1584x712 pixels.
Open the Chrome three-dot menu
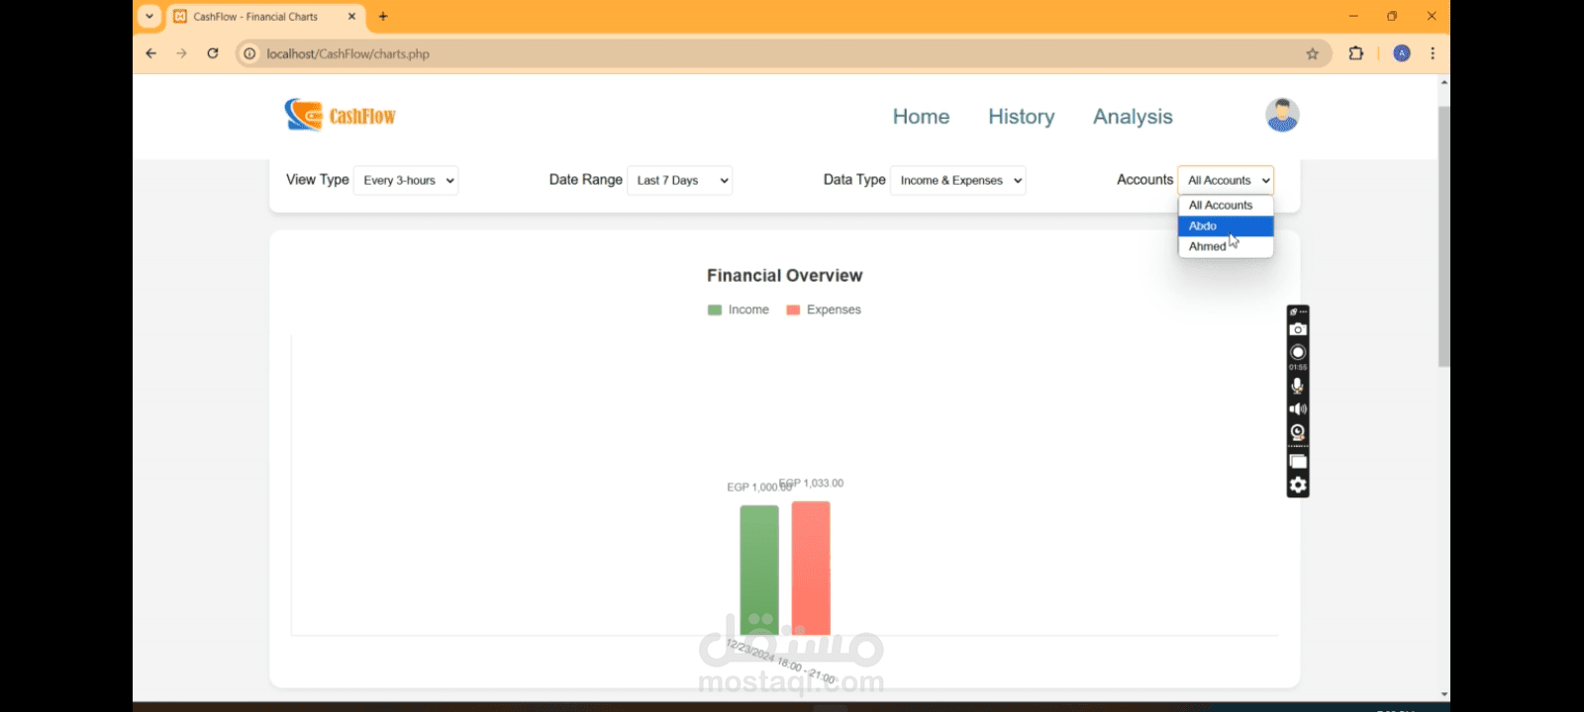1433,53
